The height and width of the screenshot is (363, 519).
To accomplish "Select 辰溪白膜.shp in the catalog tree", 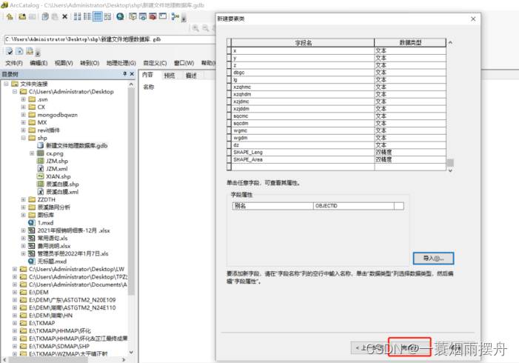I will tap(62, 184).
